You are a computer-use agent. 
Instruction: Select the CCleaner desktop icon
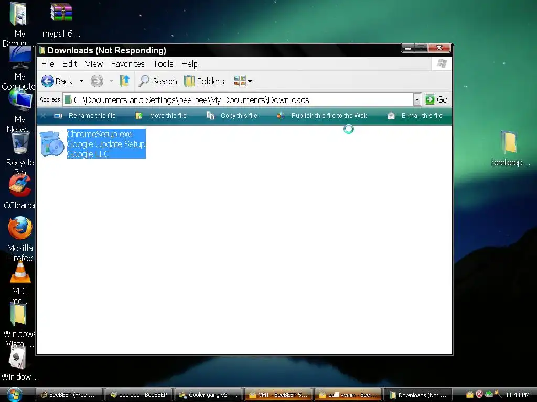pos(20,186)
